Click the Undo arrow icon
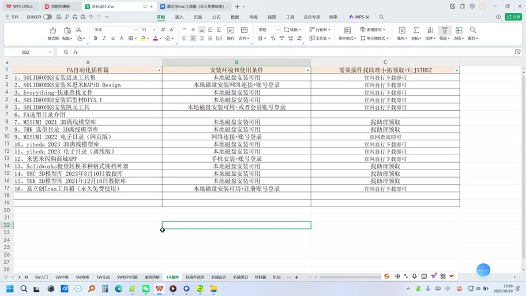Image resolution: width=526 pixels, height=296 pixels. coord(91,17)
